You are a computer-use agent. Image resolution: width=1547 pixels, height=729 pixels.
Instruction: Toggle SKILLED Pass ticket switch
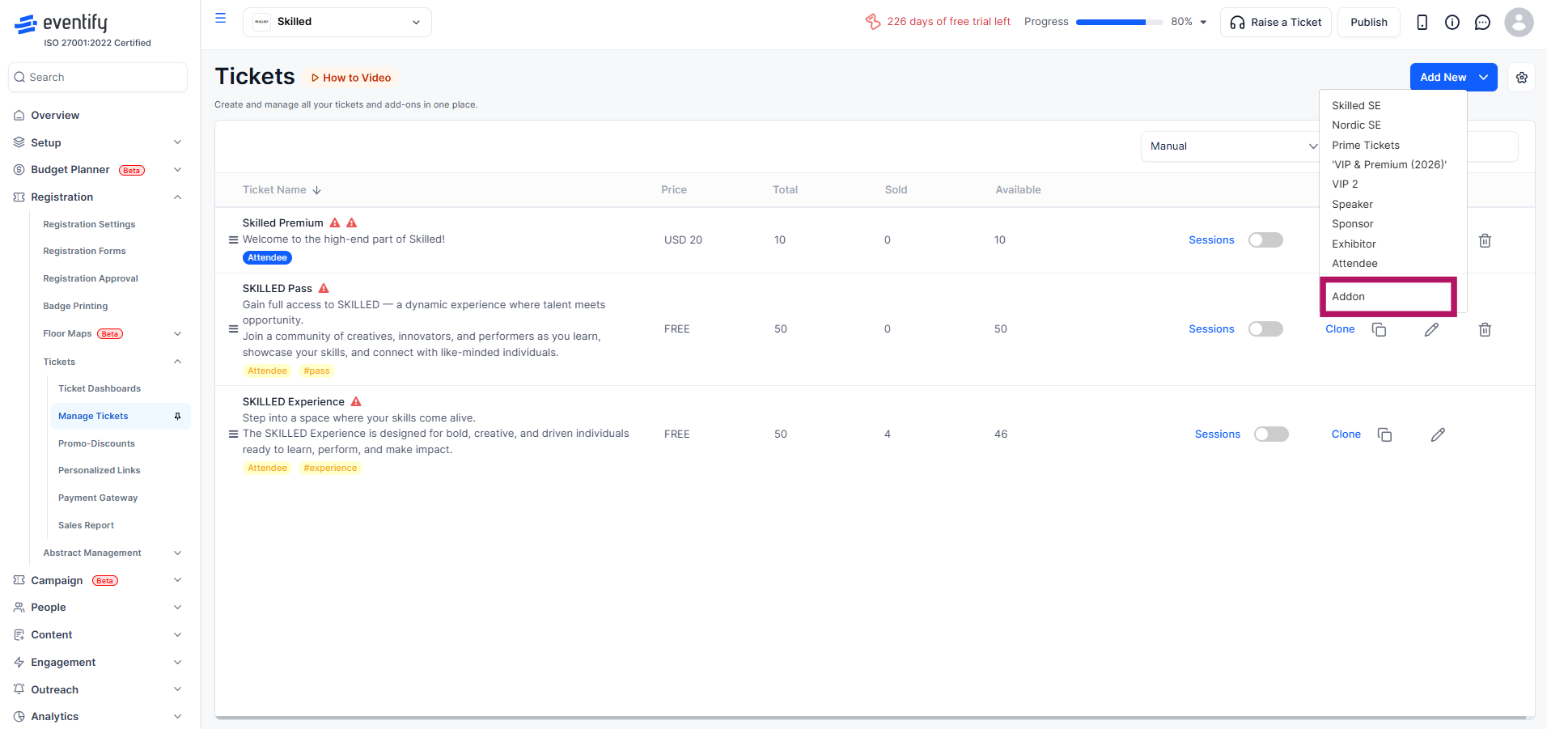1265,329
